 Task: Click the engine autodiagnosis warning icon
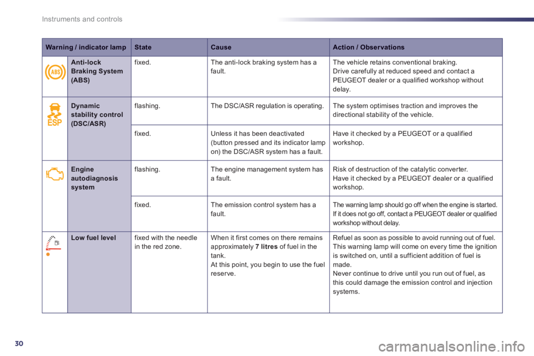55,174
